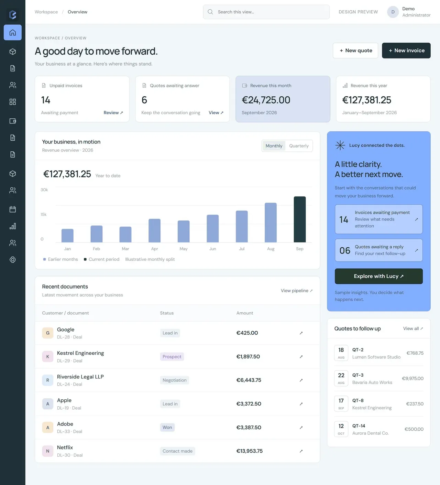Open the Invoices awaiting payment Lucy card
This screenshot has height=485, width=440.
tap(379, 219)
